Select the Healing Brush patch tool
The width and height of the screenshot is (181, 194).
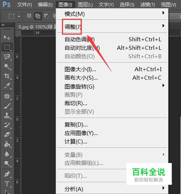(x=7, y=96)
